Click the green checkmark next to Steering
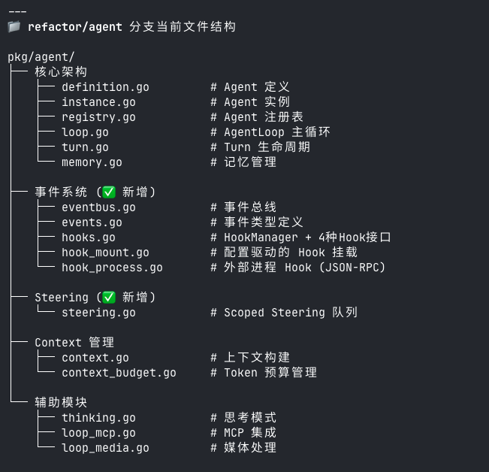The height and width of the screenshot is (472, 489). point(109,298)
